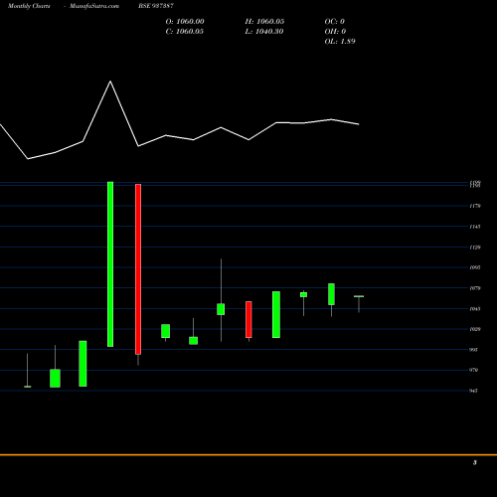
Task: Click the 'OC: 0' reading
Action: click(x=334, y=22)
